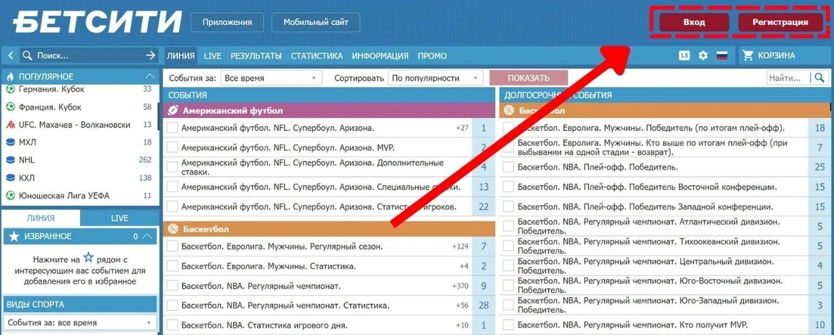This screenshot has height=335, width=834.
Task: Click the Russian flag language icon
Action: (722, 56)
